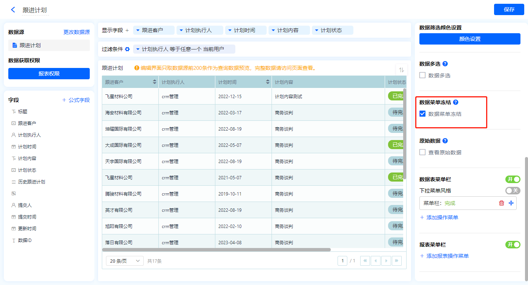The width and height of the screenshot is (528, 285).
Task: Click the plus icon next to 显示字段
Action: coord(127,30)
